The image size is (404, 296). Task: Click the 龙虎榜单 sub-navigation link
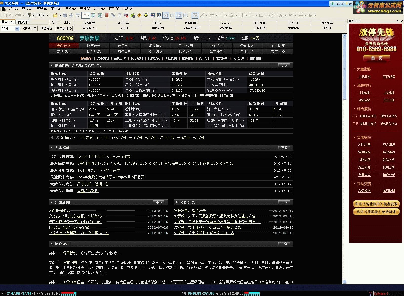coord(222,58)
